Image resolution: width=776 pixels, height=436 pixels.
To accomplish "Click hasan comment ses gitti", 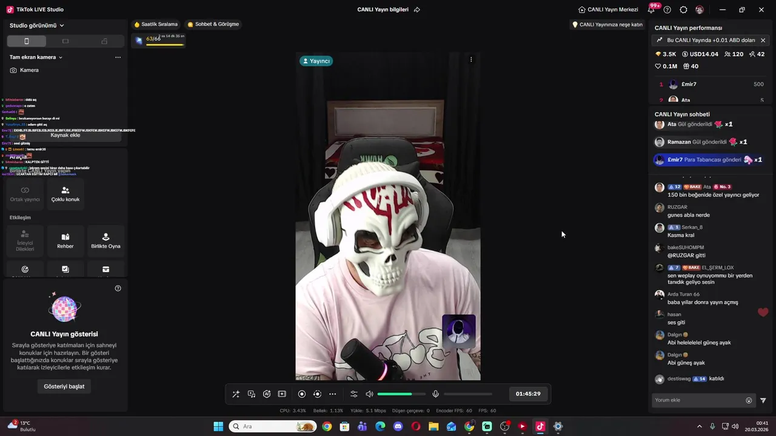I will click(x=676, y=322).
